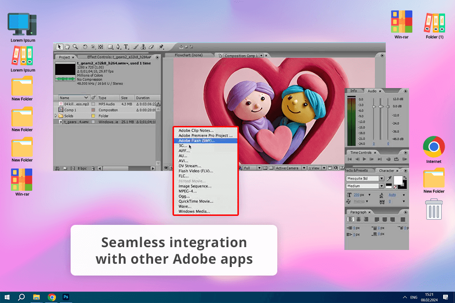Select the Pen tool
Screen dimensions: 455x303
click(x=118, y=47)
